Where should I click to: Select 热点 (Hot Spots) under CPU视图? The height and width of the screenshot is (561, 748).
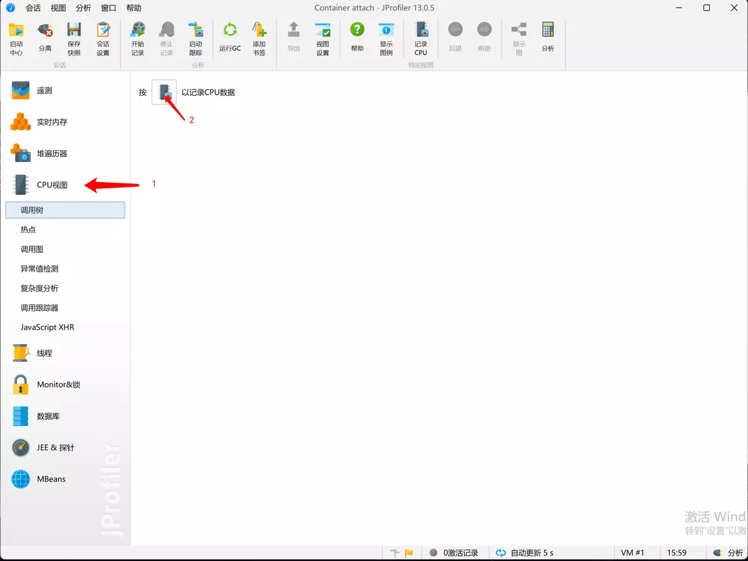tap(28, 230)
